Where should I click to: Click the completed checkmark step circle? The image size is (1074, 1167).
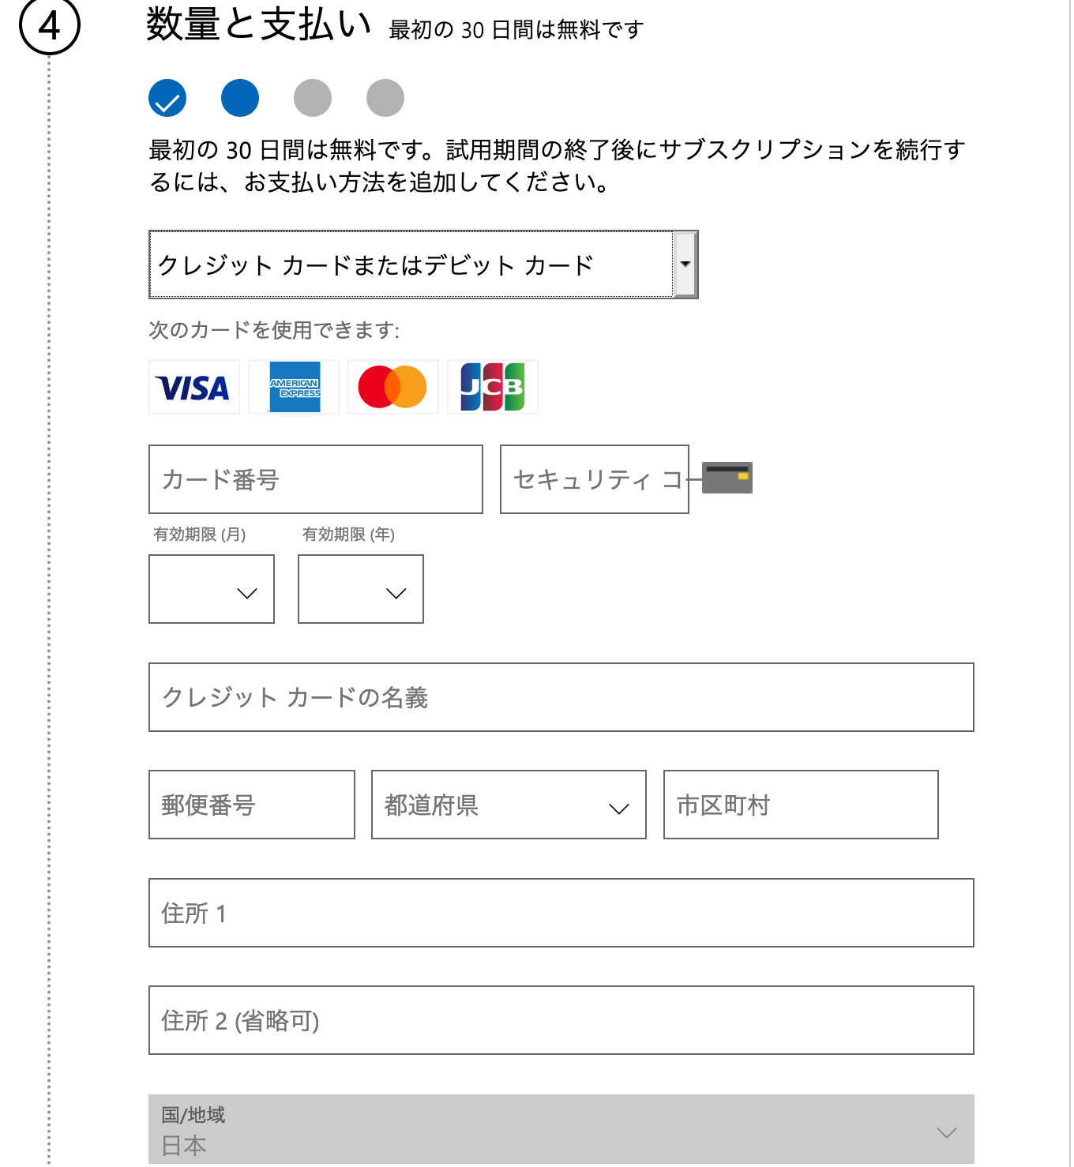[167, 98]
